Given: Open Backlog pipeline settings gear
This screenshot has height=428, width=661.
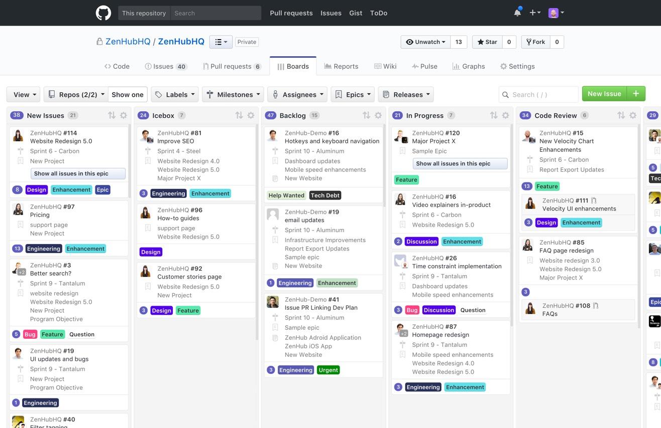Looking at the screenshot, I should 378,115.
